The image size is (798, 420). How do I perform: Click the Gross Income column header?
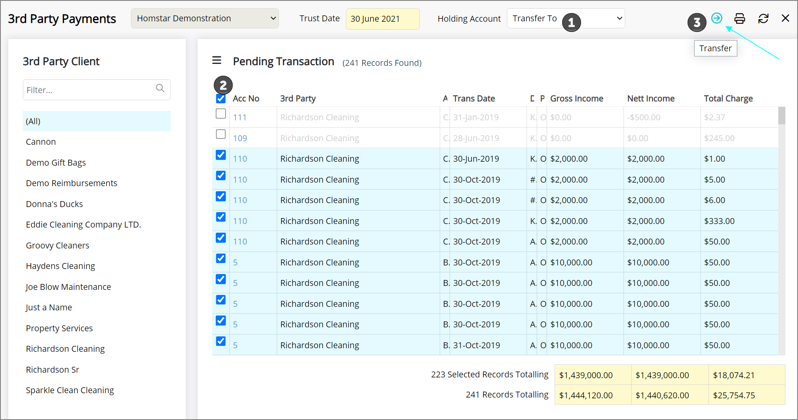pyautogui.click(x=576, y=99)
